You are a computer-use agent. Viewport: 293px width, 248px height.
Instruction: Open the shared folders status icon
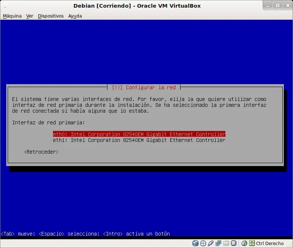(x=226, y=243)
